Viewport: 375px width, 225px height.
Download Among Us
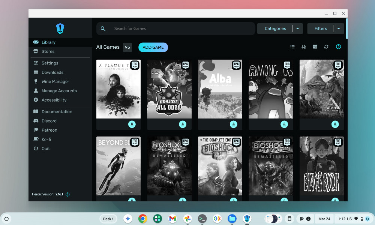coord(284,124)
